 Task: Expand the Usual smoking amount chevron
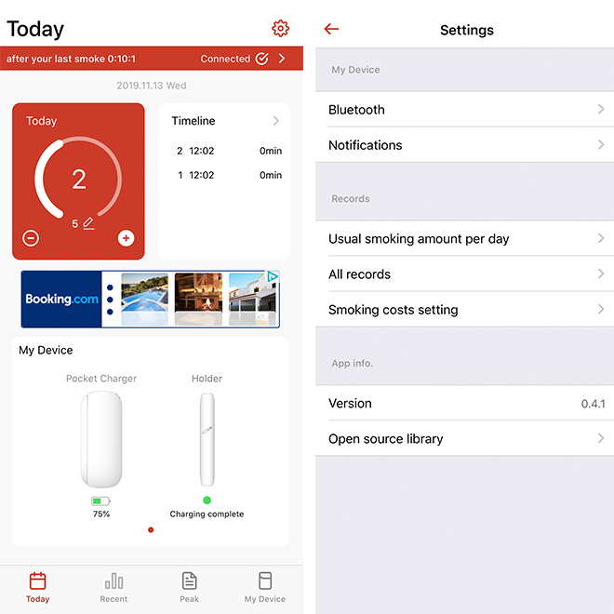(601, 238)
